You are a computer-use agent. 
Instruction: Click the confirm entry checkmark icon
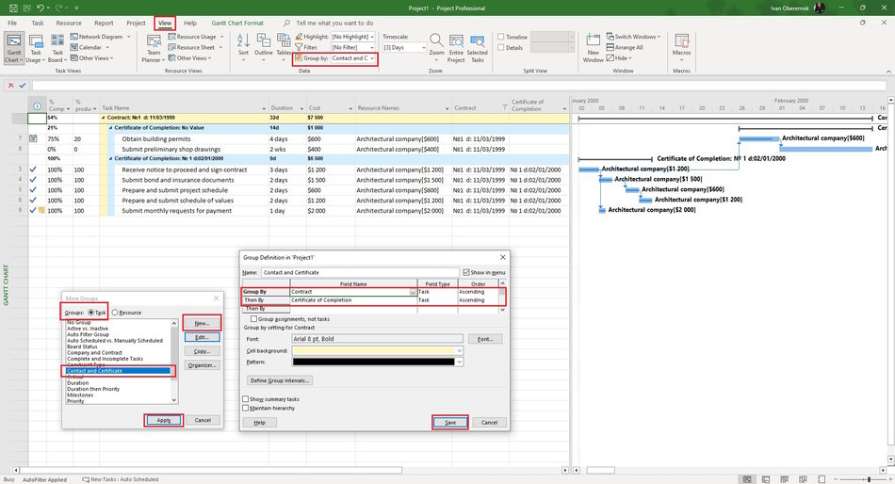pyautogui.click(x=23, y=85)
